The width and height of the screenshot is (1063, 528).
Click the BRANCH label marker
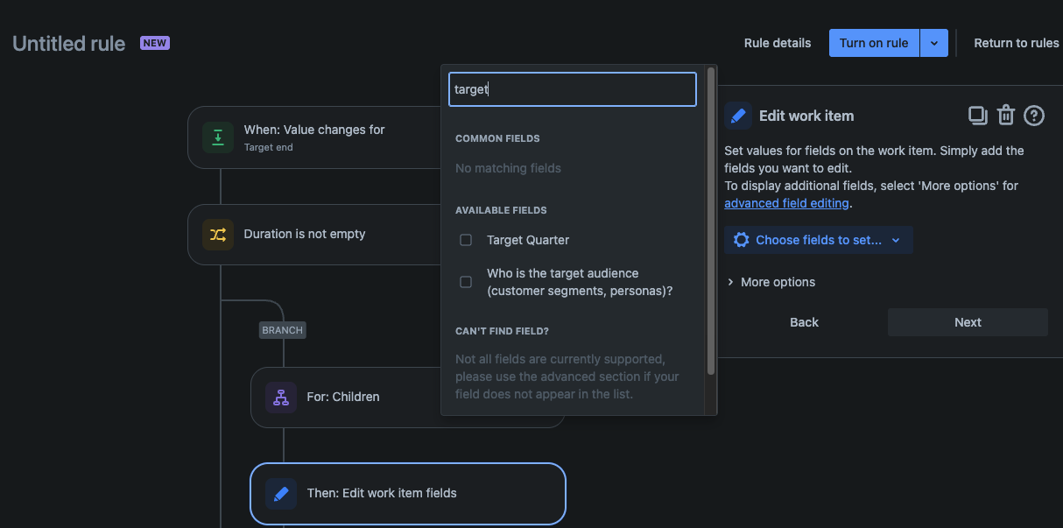282,330
